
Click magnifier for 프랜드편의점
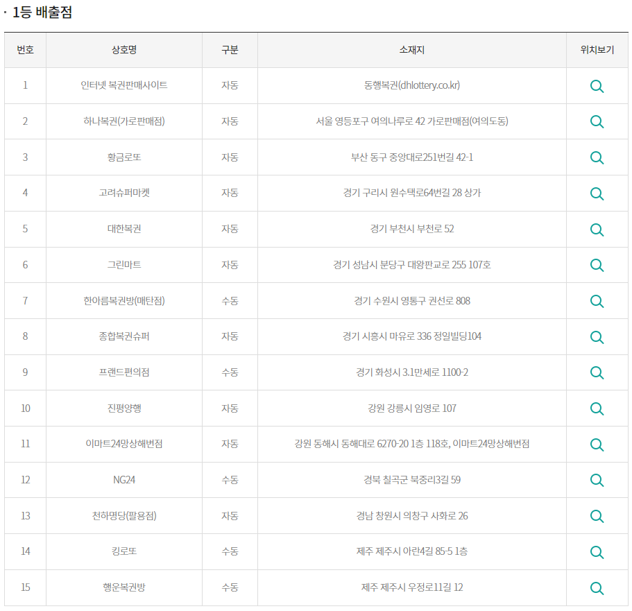tap(597, 373)
